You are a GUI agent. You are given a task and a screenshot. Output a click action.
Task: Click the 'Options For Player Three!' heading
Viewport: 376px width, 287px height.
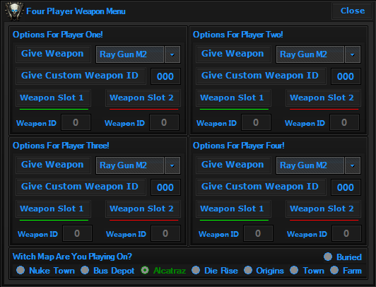coord(61,146)
